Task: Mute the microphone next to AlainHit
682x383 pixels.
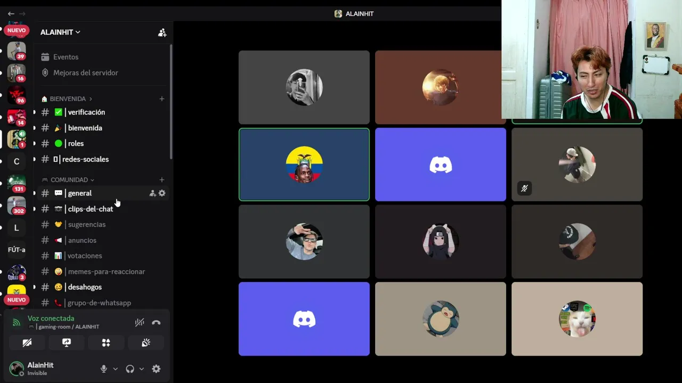Action: pyautogui.click(x=104, y=369)
